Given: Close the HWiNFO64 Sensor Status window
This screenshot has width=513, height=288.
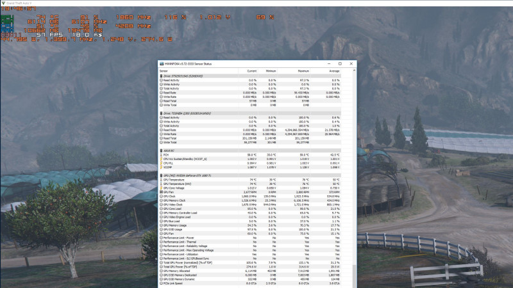Looking at the screenshot, I should (351, 63).
